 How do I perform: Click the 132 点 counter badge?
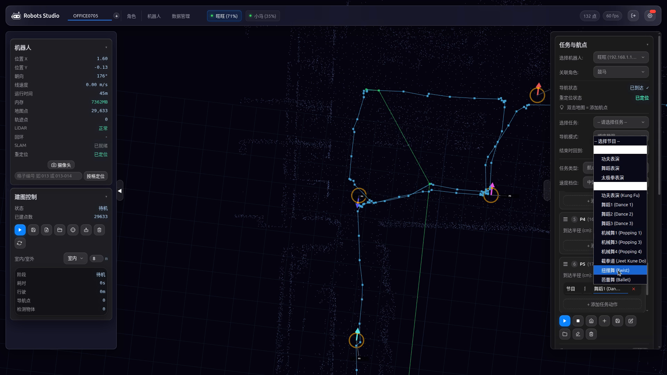tap(590, 16)
